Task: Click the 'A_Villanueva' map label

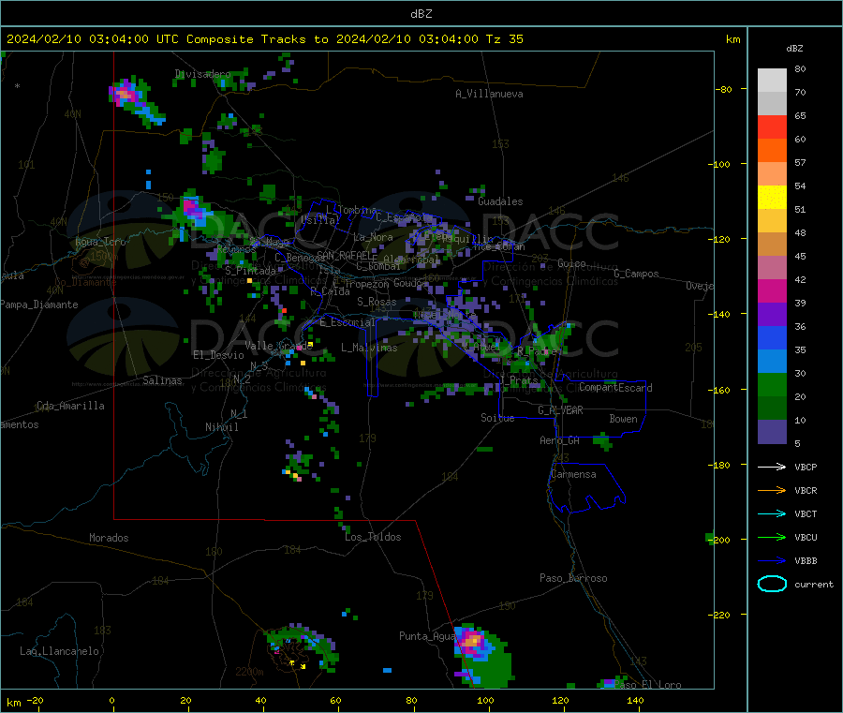Action: point(489,94)
